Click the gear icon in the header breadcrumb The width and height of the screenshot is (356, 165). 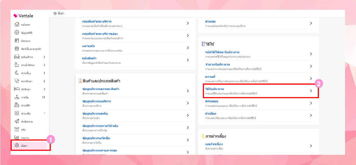tap(55, 13)
